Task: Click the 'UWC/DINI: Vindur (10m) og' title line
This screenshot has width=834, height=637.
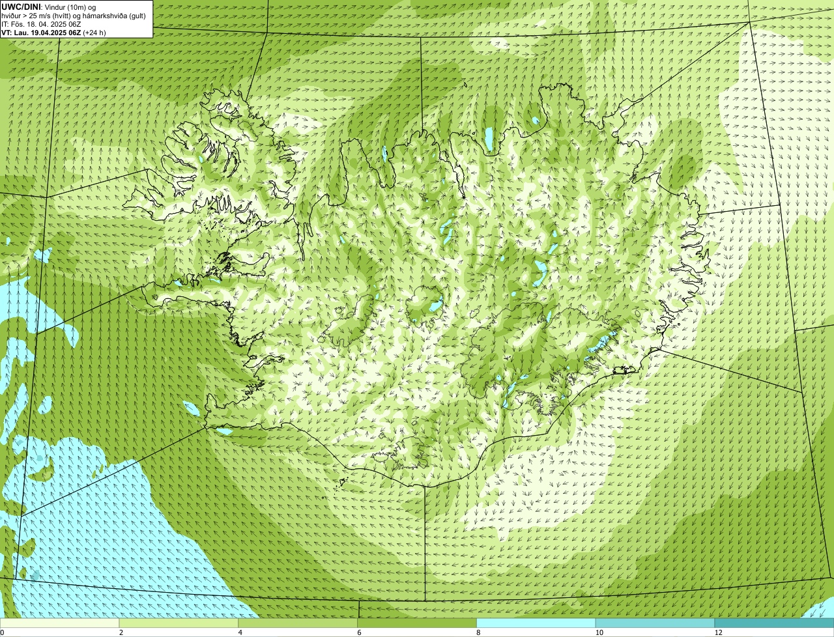Action: 49,7
